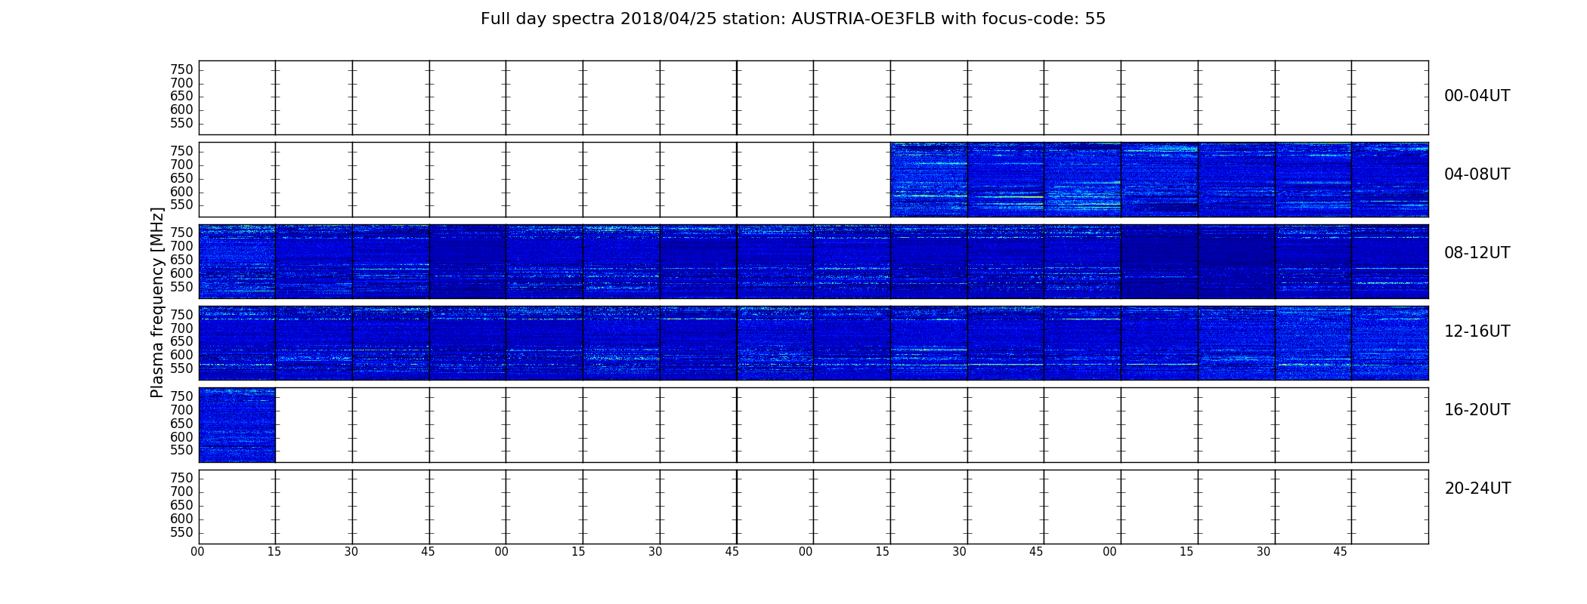Screen dimensions: 1587x604
Task: Select the '04-08UT' row label
Action: click(1477, 174)
